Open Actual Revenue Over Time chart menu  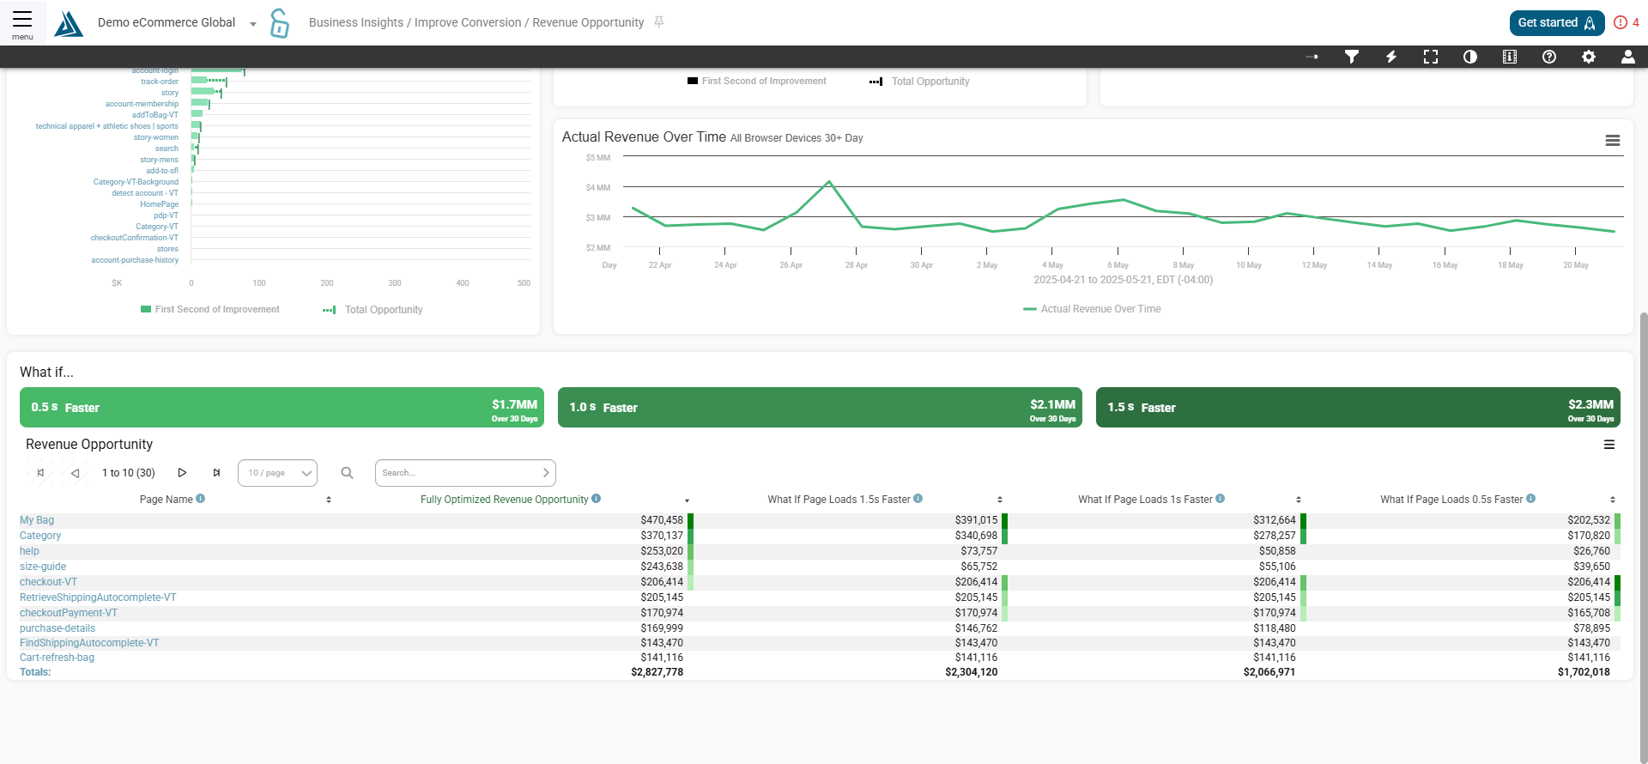click(x=1613, y=141)
